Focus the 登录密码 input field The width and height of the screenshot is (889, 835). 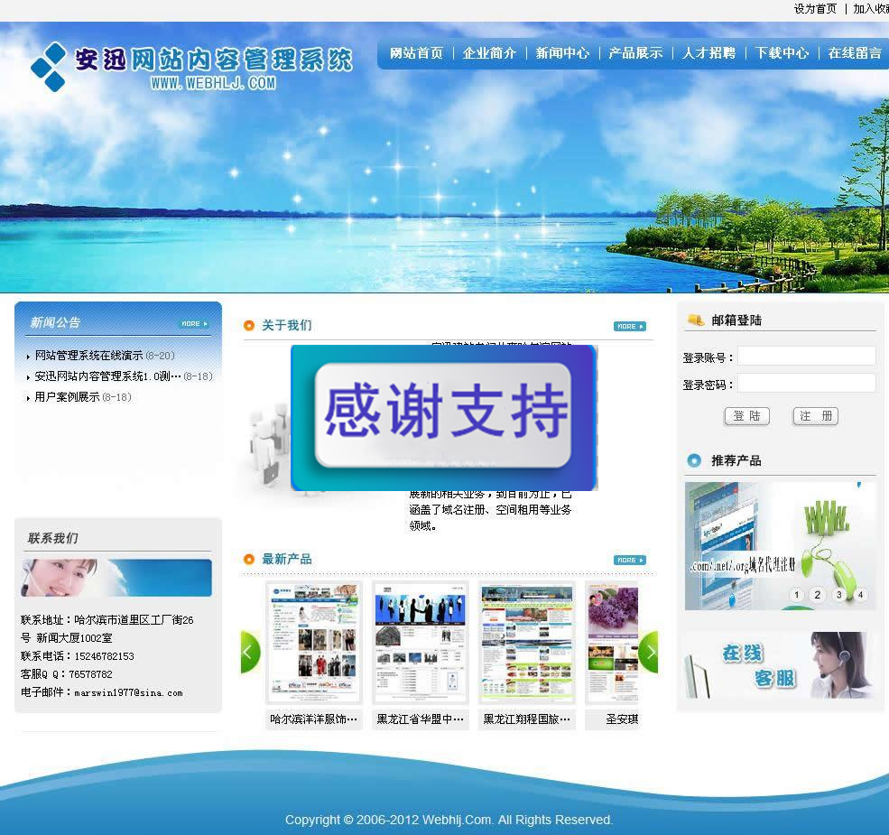tap(806, 384)
